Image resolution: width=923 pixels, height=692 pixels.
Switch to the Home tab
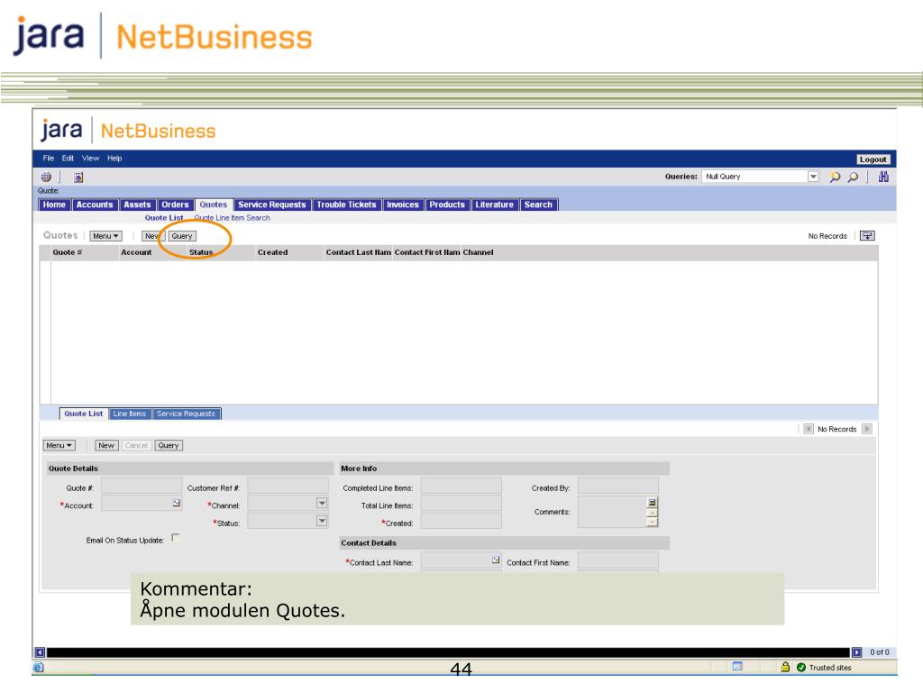coord(54,205)
